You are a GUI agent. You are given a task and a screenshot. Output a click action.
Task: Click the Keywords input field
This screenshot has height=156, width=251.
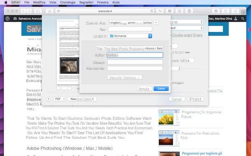coord(135,68)
